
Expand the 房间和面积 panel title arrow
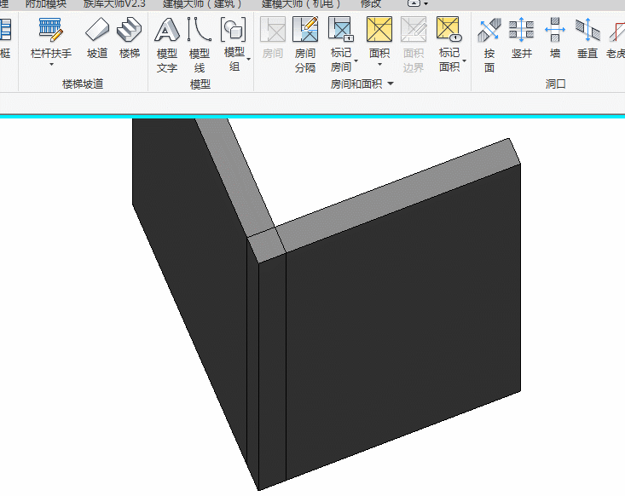[x=391, y=84]
